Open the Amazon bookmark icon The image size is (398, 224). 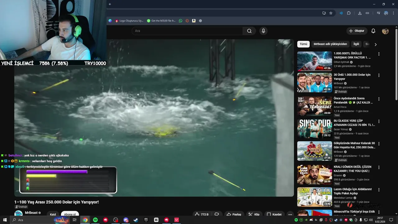coord(194,21)
